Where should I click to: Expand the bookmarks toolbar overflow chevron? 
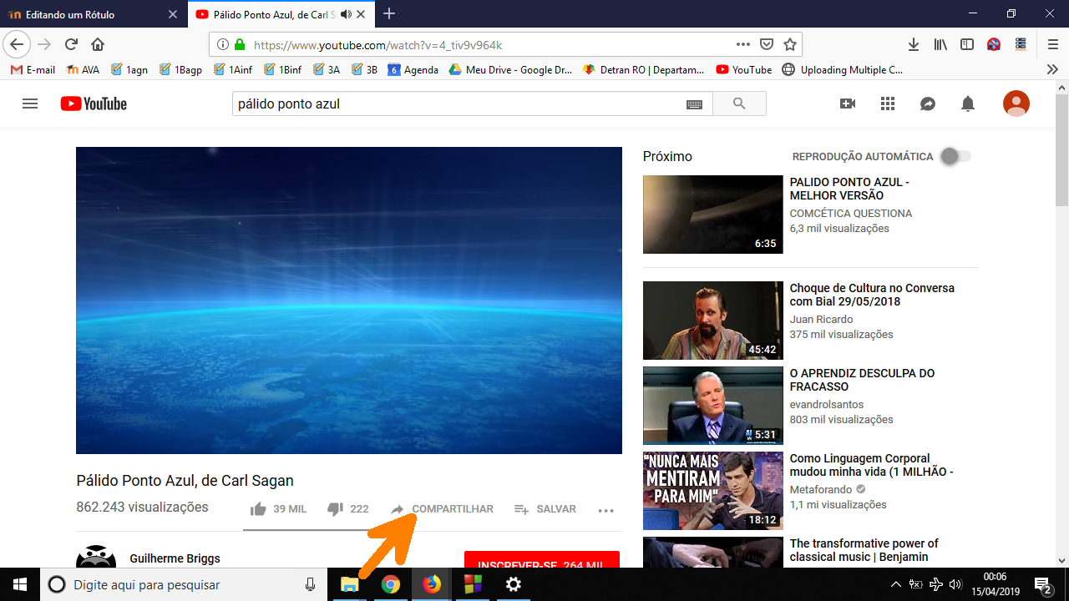click(1052, 70)
